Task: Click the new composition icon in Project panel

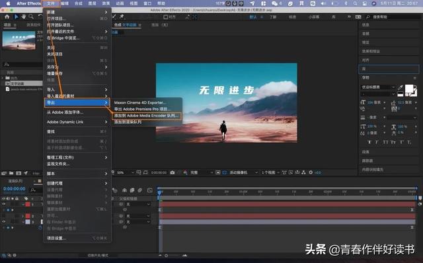Action: (19, 173)
